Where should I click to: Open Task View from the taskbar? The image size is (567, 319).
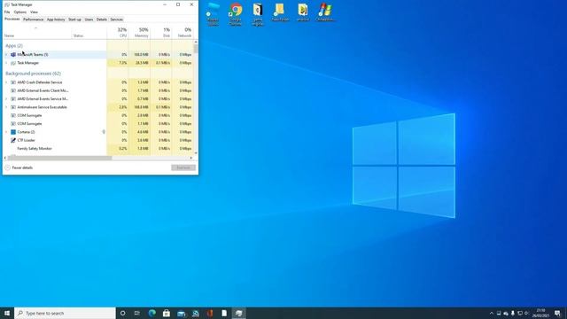coord(137,313)
